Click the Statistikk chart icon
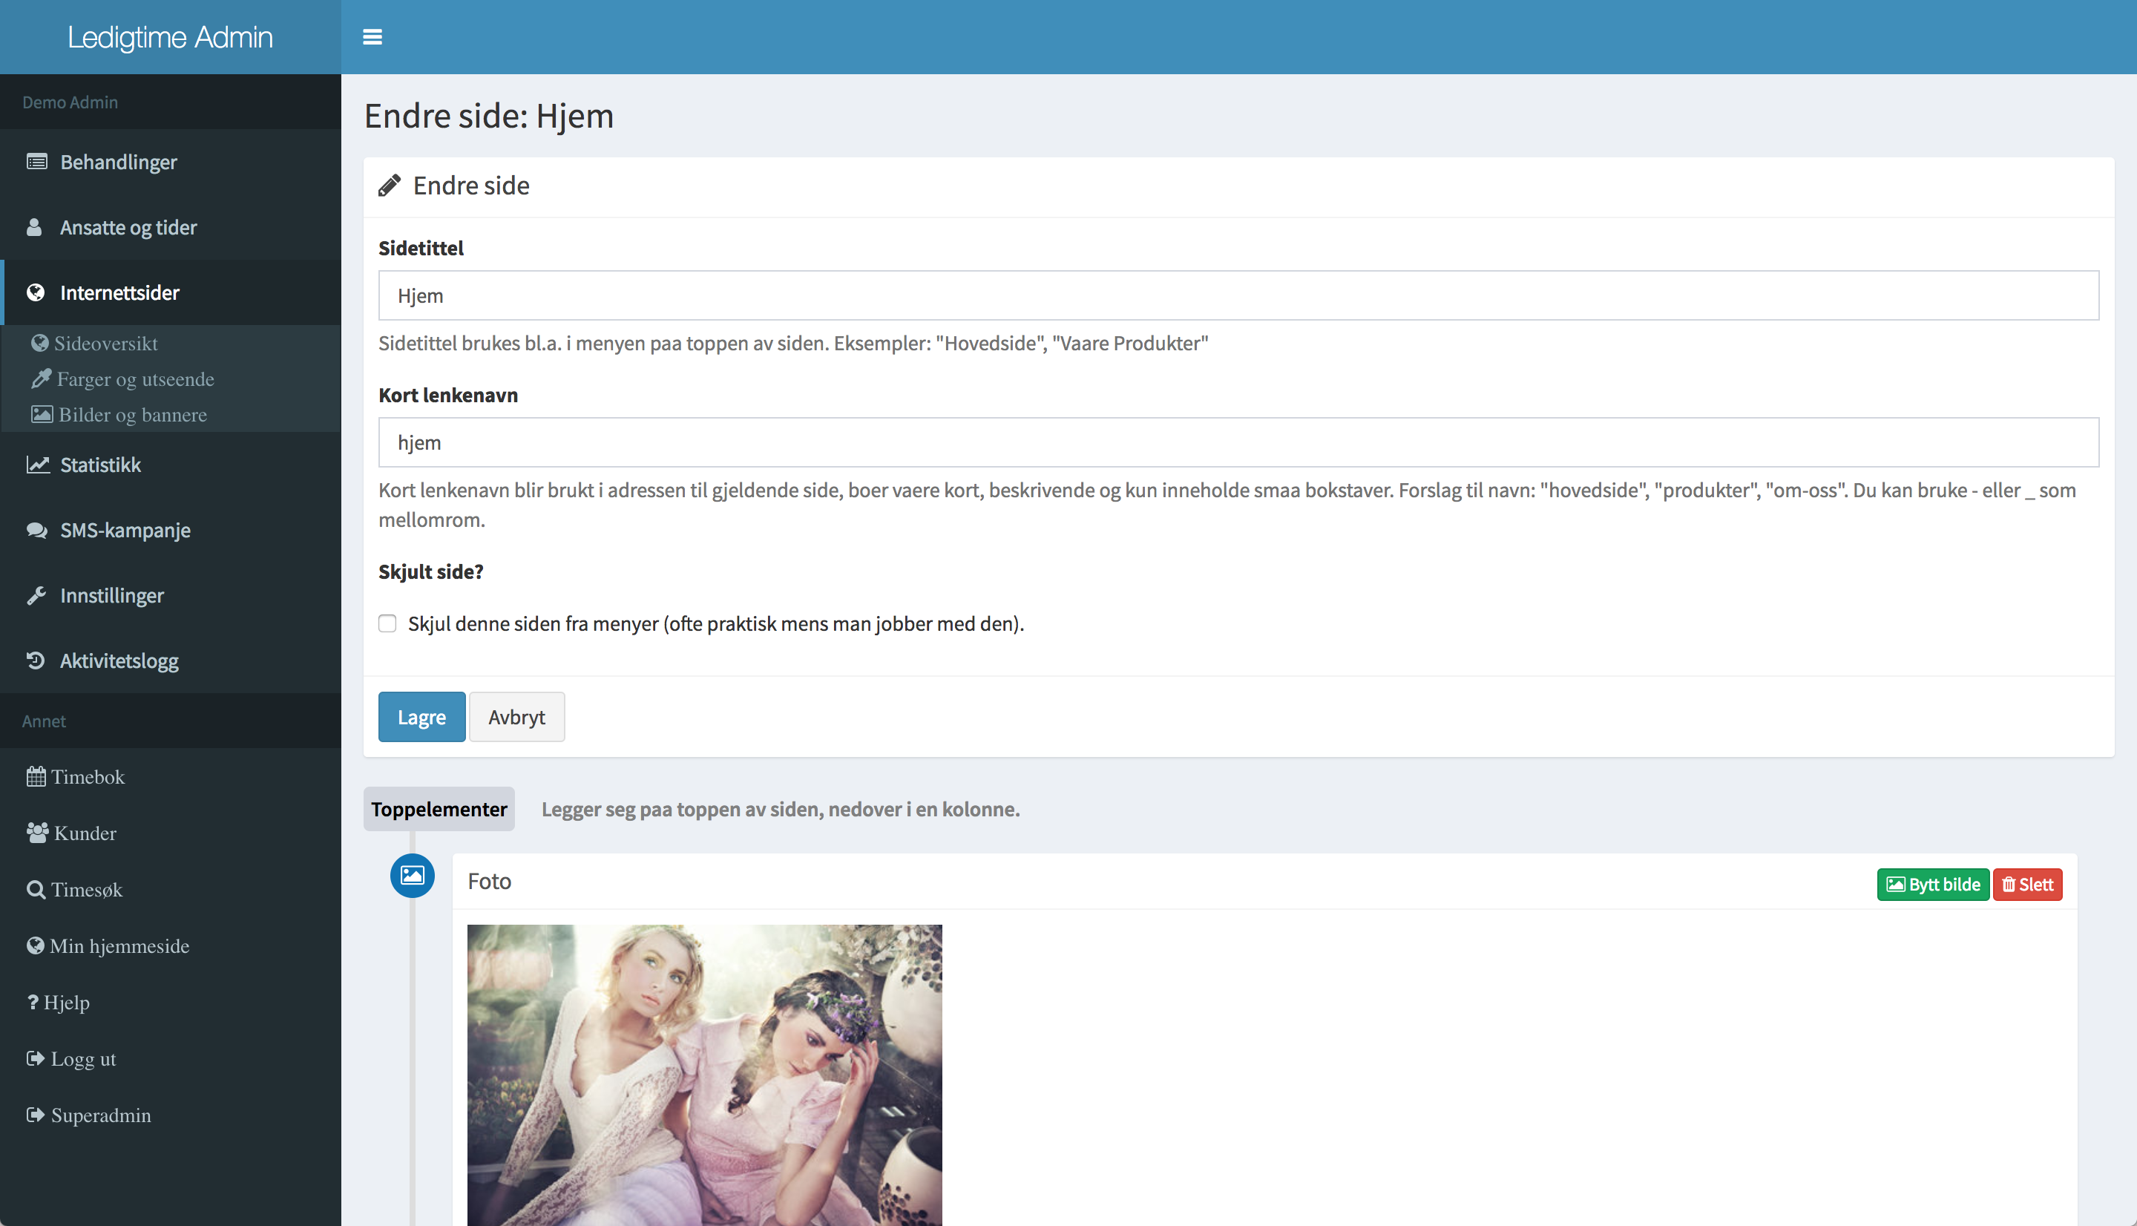 (x=38, y=465)
